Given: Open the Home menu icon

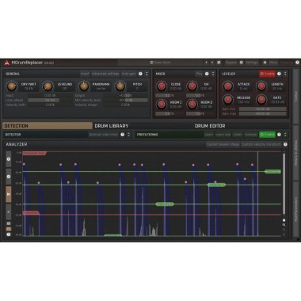Looking at the screenshot, I should tap(265, 63).
